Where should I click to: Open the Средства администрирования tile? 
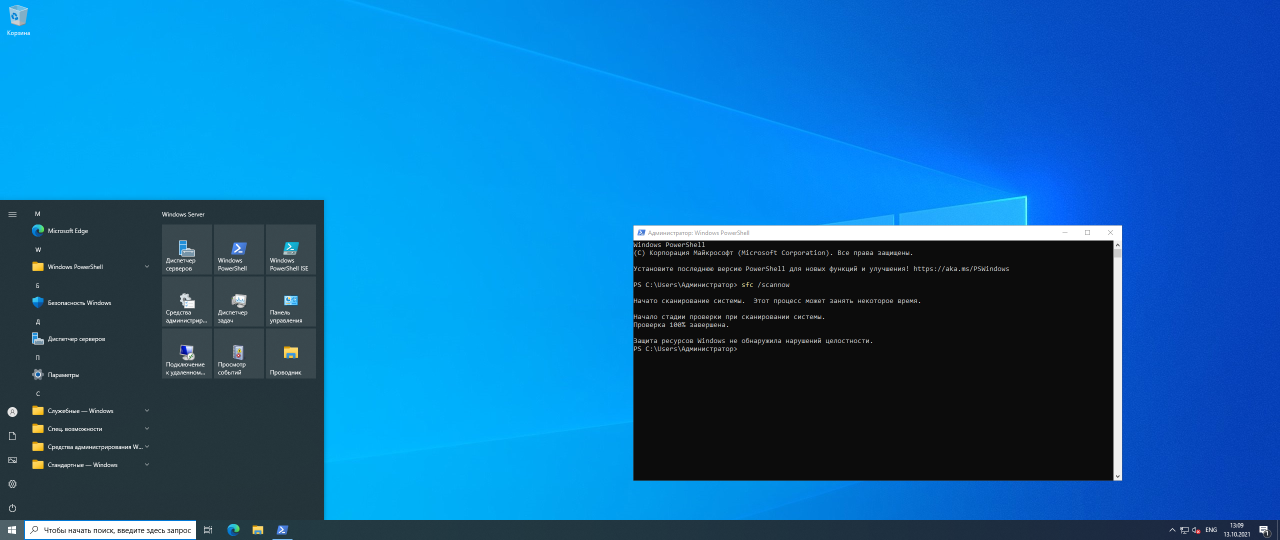click(187, 301)
